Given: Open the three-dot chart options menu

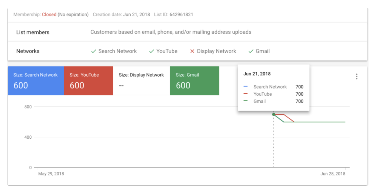Looking at the screenshot, I should (x=356, y=77).
